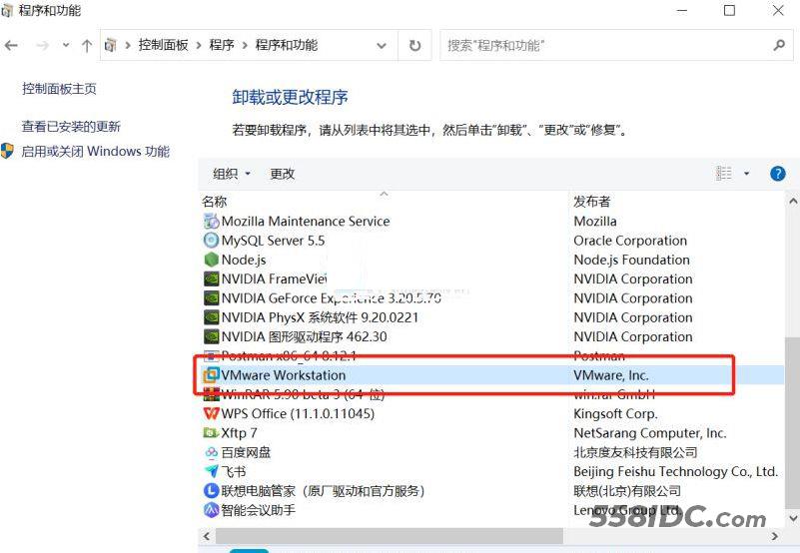Expand the address bar history dropdown
This screenshot has height=553, width=800.
pos(382,45)
